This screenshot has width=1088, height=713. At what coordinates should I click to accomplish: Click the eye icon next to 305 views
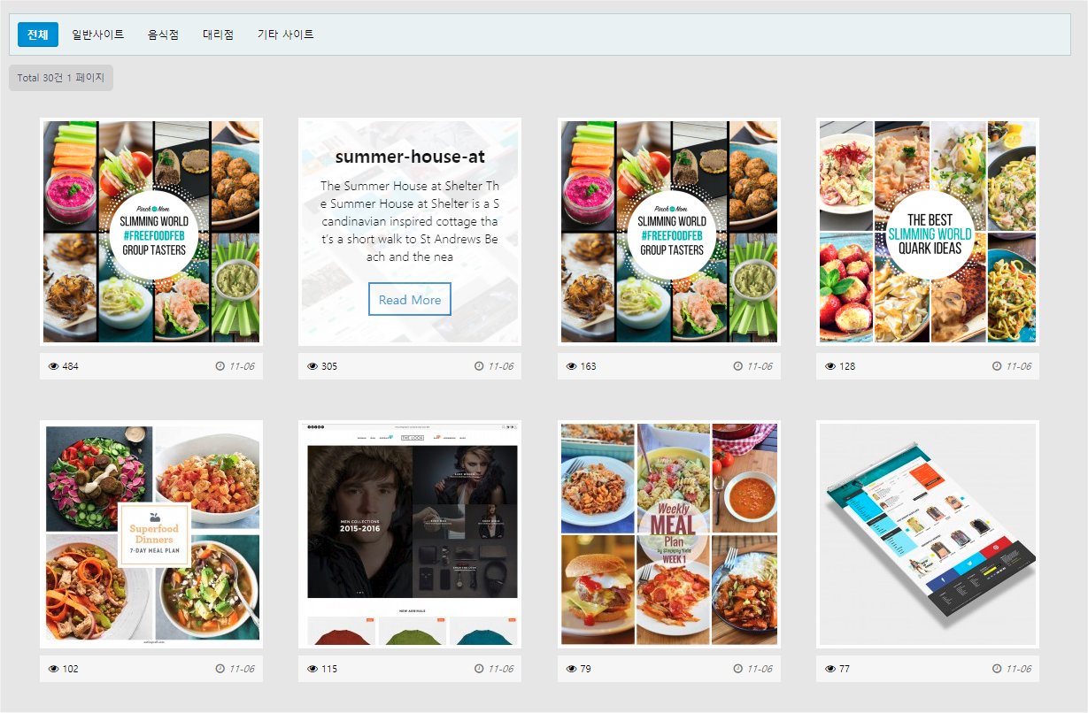pyautogui.click(x=313, y=366)
